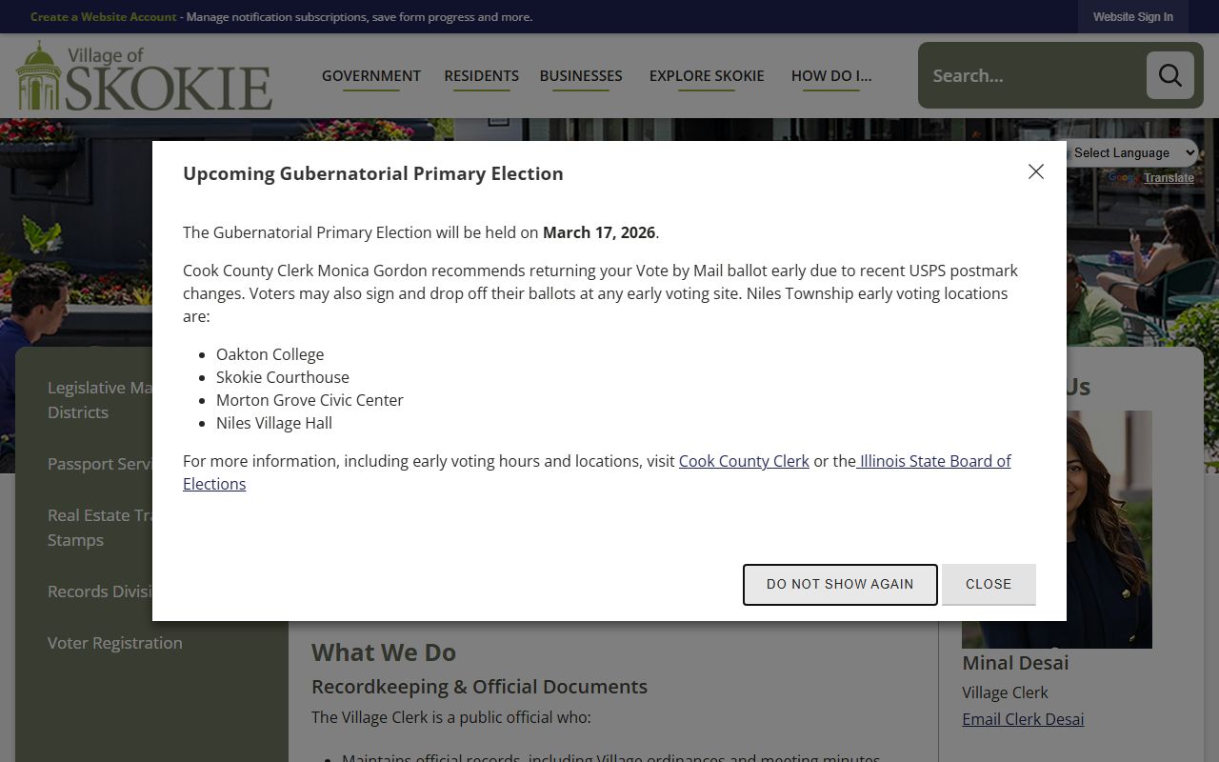
Task: Open the Residents menu
Action: (x=482, y=76)
